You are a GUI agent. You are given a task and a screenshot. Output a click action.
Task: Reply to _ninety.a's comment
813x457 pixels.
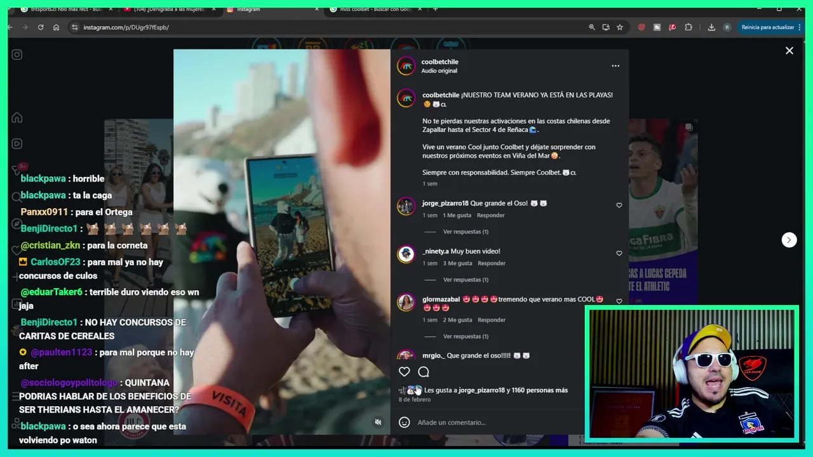tap(492, 263)
